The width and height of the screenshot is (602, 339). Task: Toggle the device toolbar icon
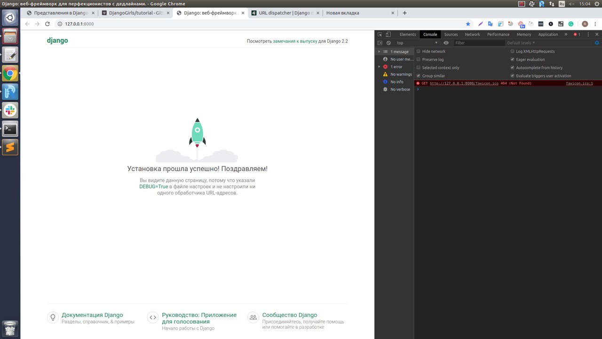[x=388, y=34]
